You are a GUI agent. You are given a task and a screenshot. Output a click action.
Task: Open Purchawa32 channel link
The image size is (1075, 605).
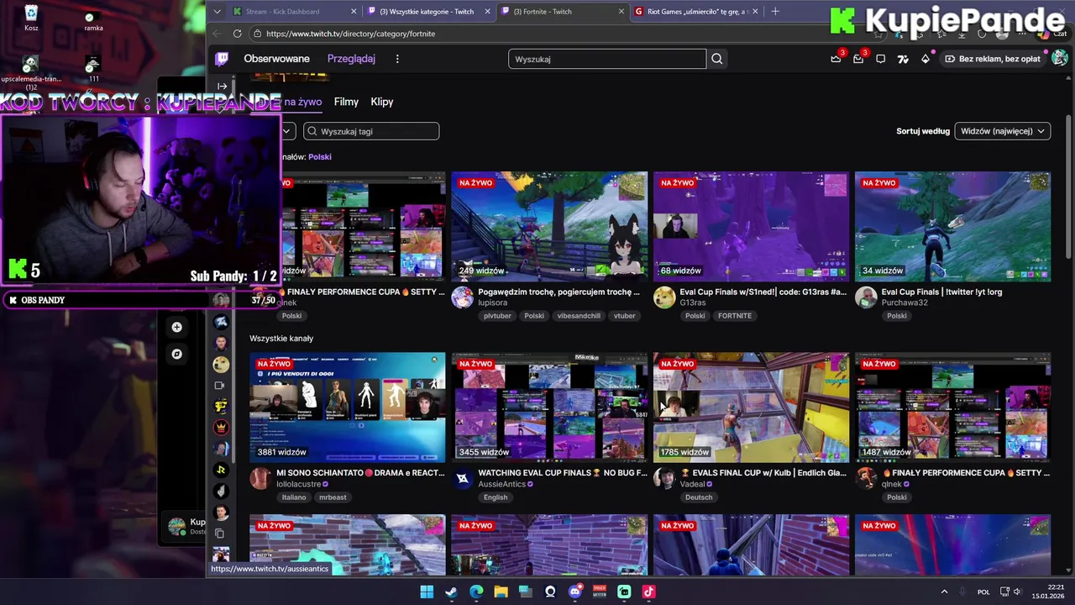[x=905, y=302]
